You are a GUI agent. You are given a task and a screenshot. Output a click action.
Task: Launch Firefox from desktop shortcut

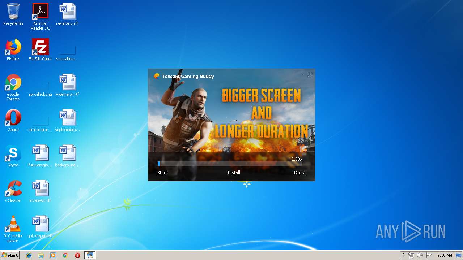(13, 50)
